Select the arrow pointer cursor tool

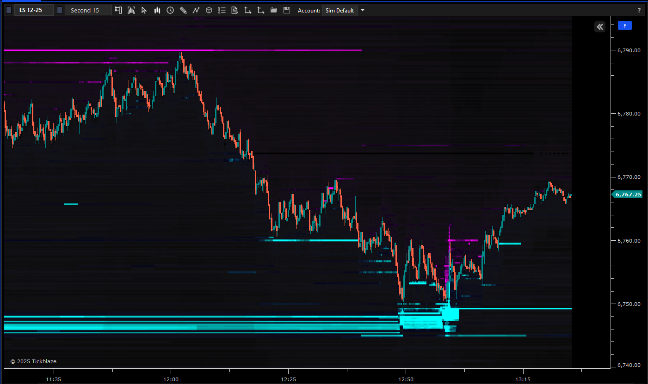click(x=144, y=10)
